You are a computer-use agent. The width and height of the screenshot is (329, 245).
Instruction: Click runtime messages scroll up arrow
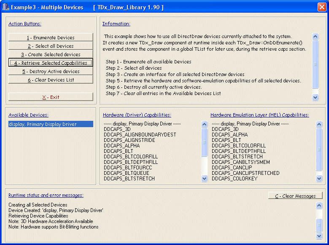319,206
